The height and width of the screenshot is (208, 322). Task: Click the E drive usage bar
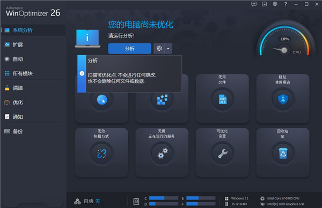(x=201, y=198)
